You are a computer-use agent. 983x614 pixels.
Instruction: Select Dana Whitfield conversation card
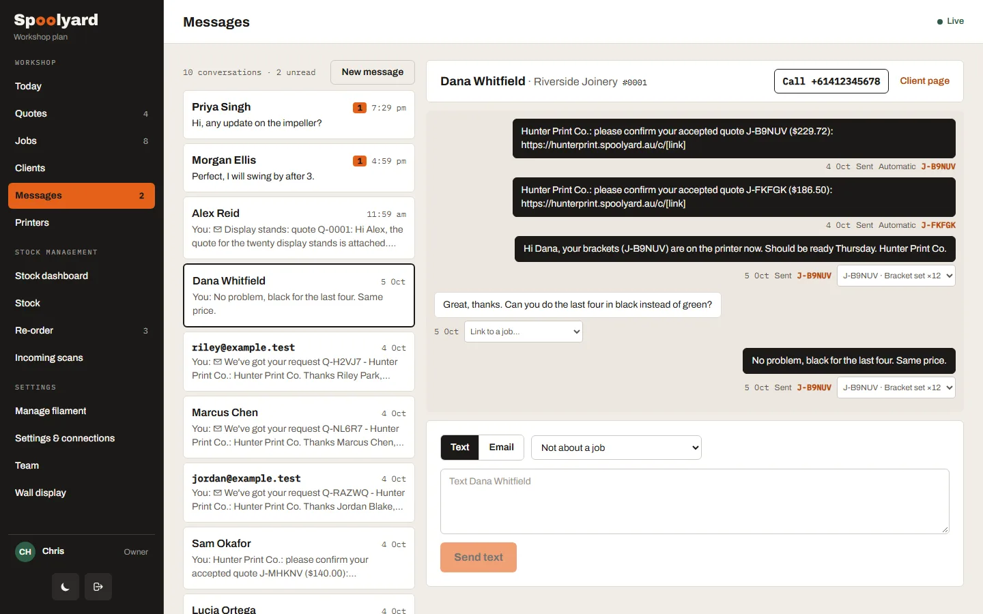point(299,295)
